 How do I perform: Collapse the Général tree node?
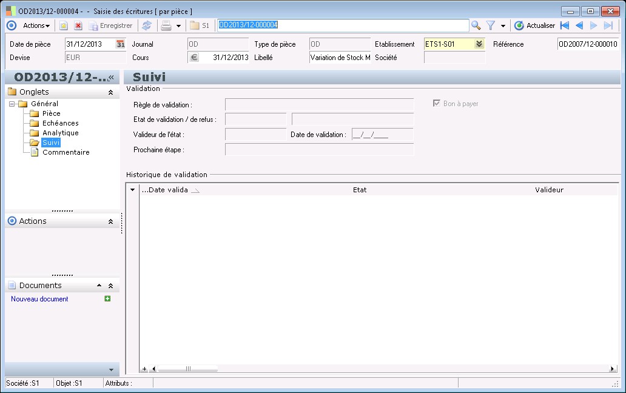pyautogui.click(x=12, y=104)
